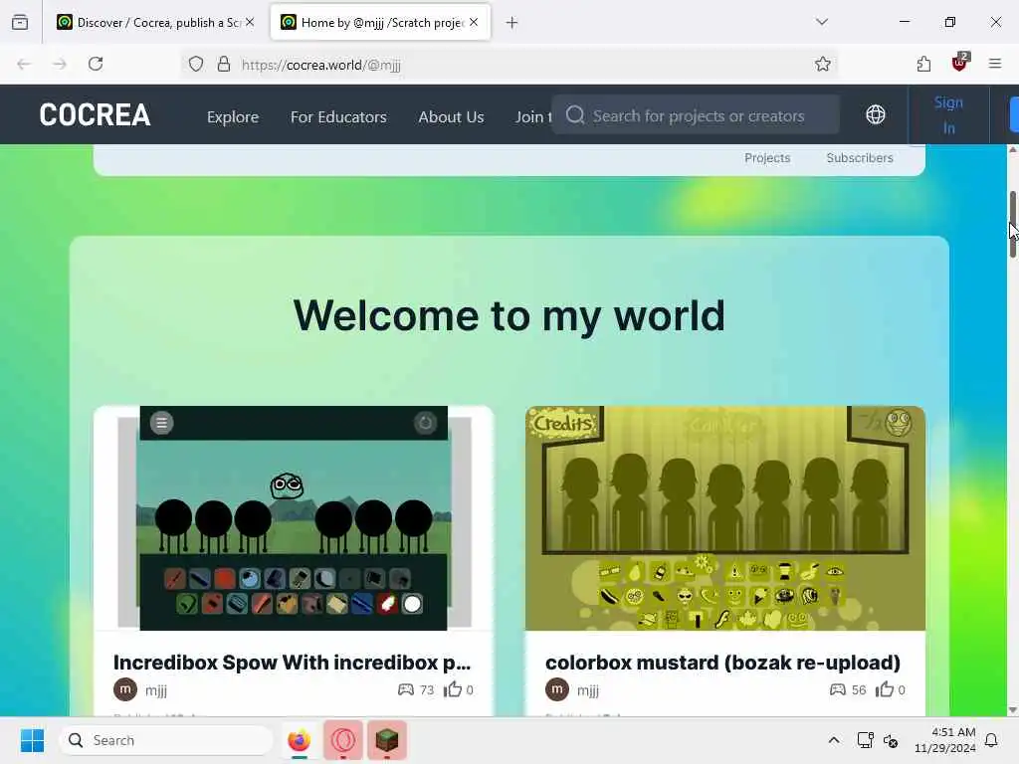
Task: Click mjjj username on colorbox mustard card
Action: click(x=588, y=690)
